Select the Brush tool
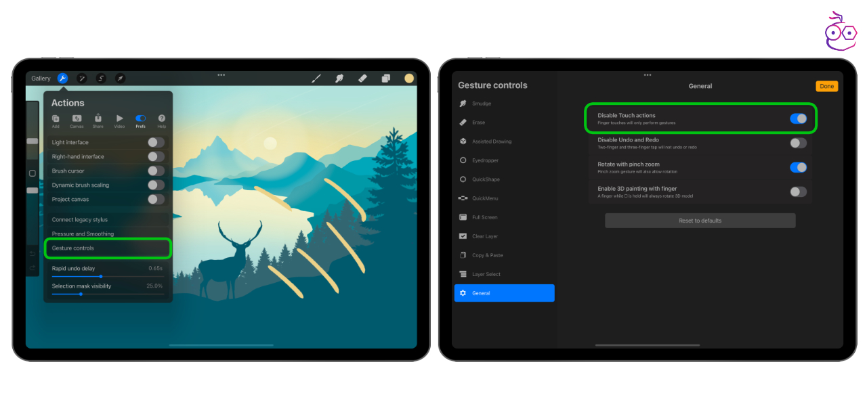867x400 pixels. click(x=316, y=79)
